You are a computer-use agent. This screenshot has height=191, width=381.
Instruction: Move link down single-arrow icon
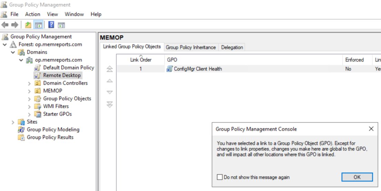pos(110,92)
